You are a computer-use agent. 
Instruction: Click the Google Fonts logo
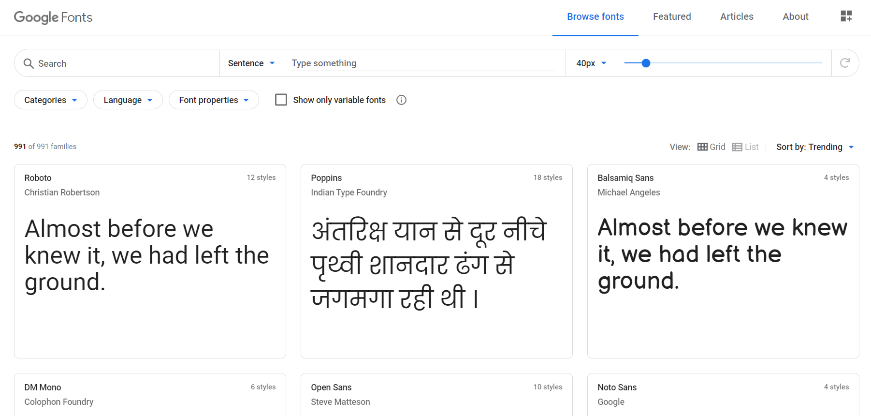coord(53,17)
